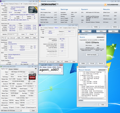Click the GPU-Z title bar app icon
This screenshot has height=113, width=120.
pyautogui.click(x=1, y=66)
